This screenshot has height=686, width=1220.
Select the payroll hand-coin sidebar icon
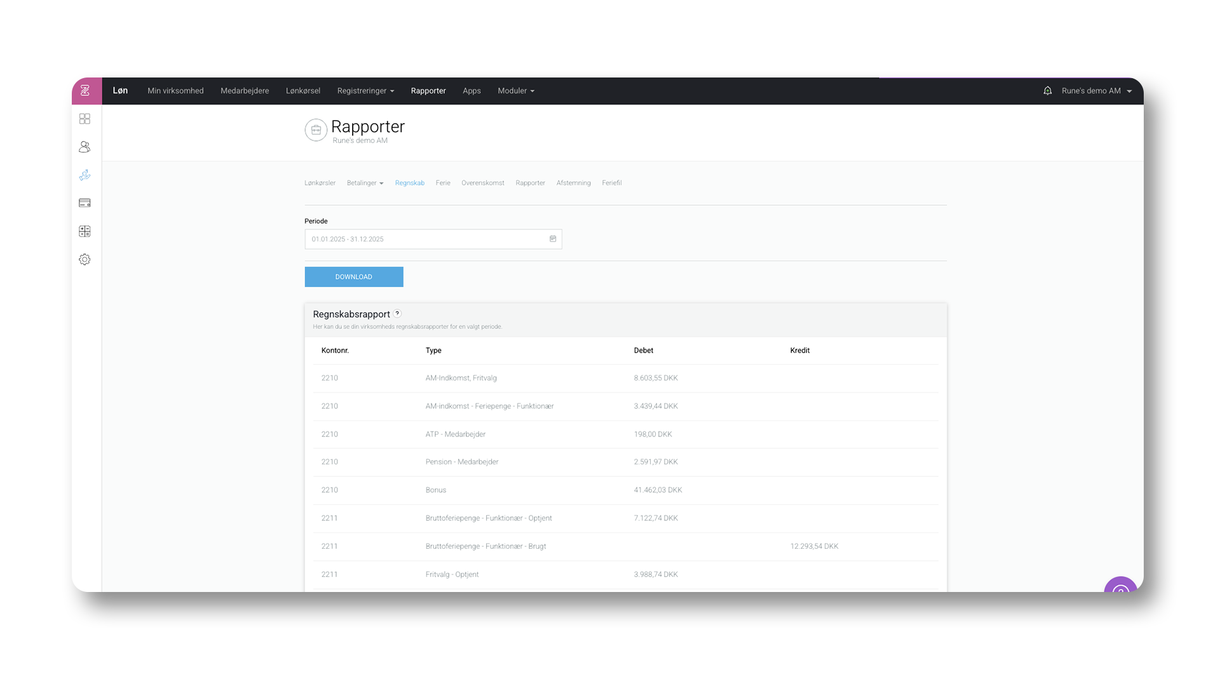[85, 175]
